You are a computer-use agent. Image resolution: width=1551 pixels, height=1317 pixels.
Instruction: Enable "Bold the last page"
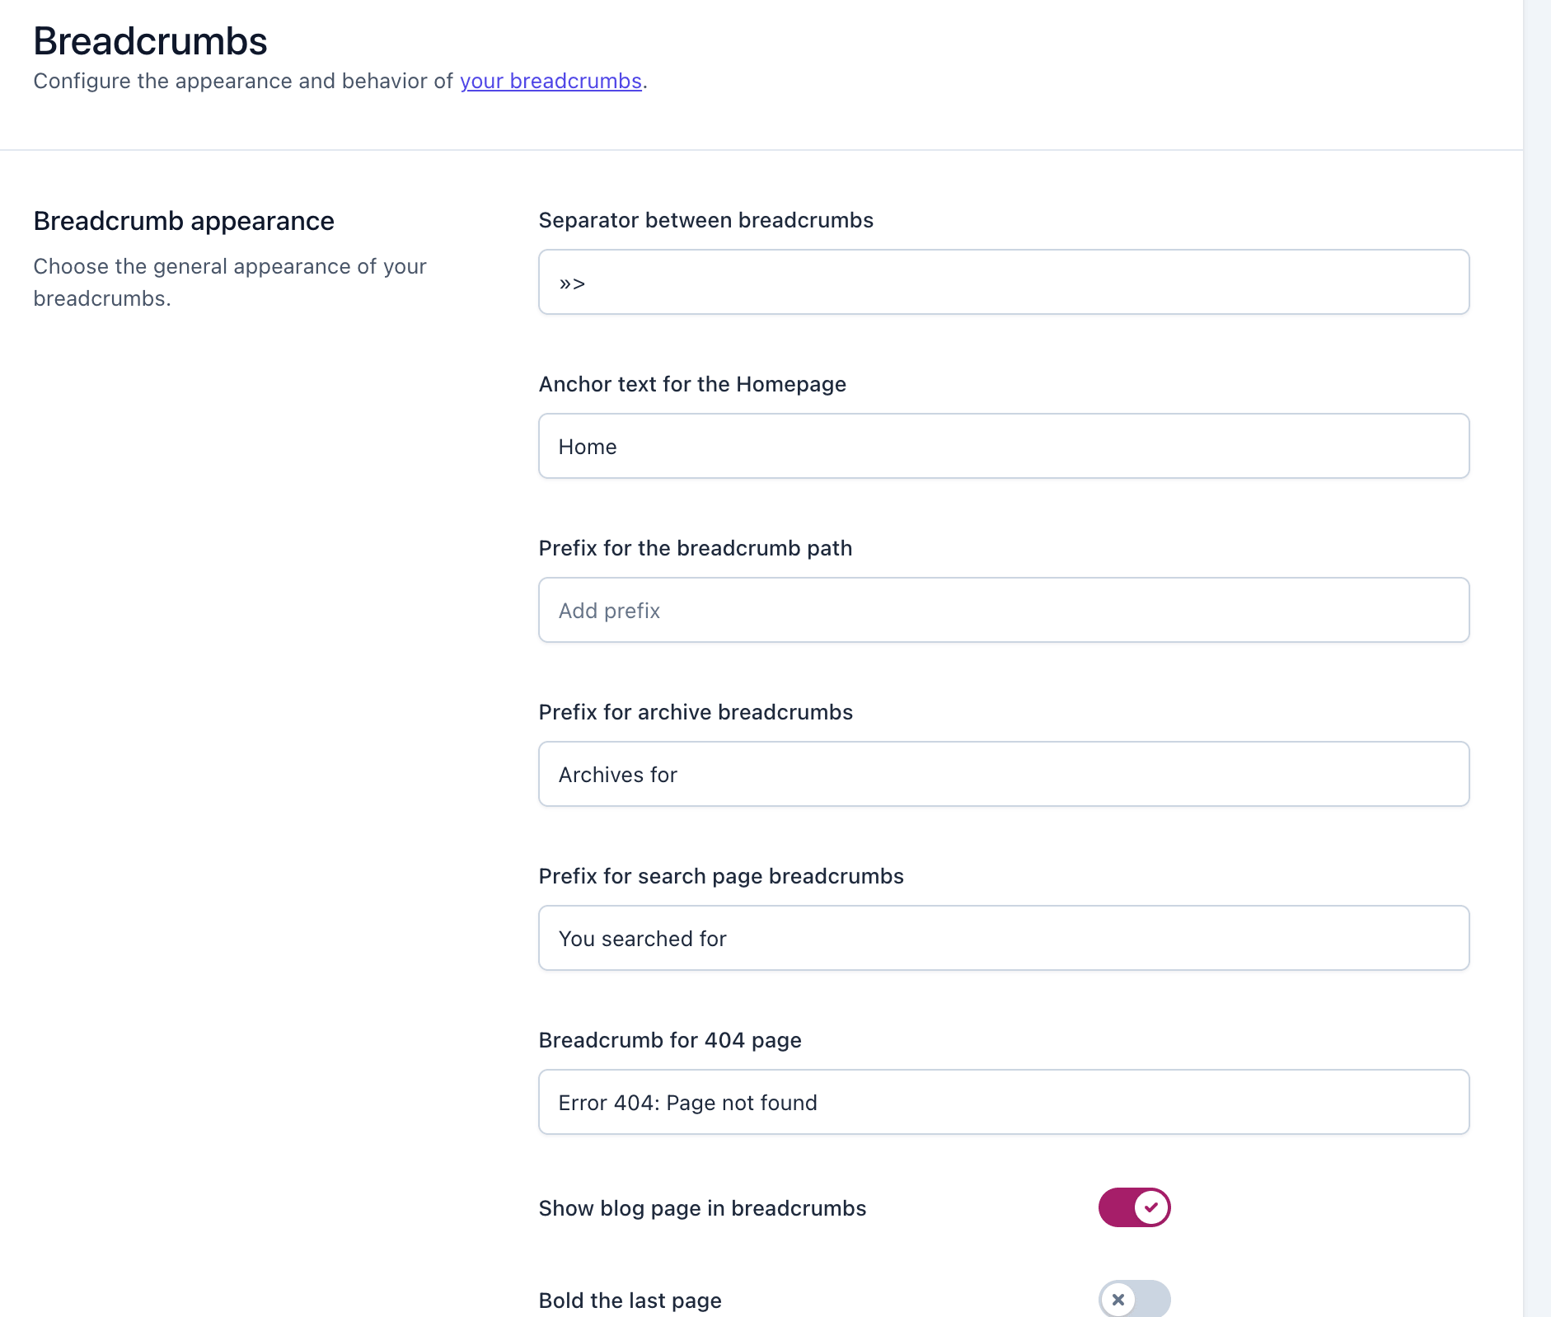pyautogui.click(x=1133, y=1300)
